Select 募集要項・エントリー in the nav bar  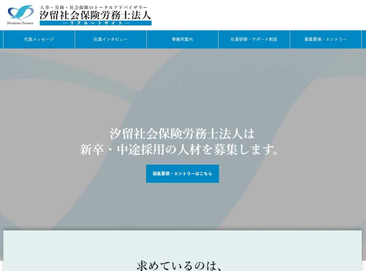[x=326, y=39]
